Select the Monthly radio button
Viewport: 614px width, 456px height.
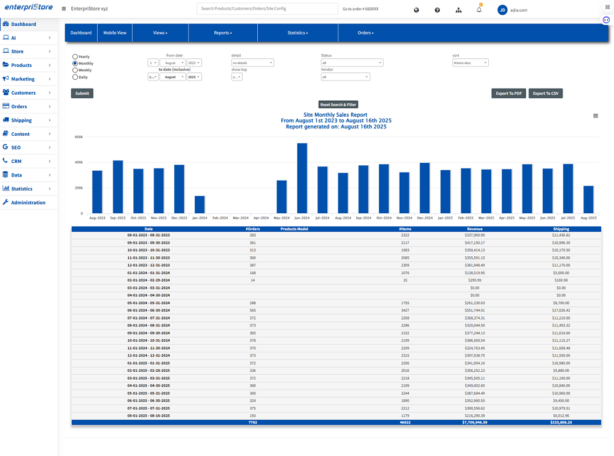75,63
